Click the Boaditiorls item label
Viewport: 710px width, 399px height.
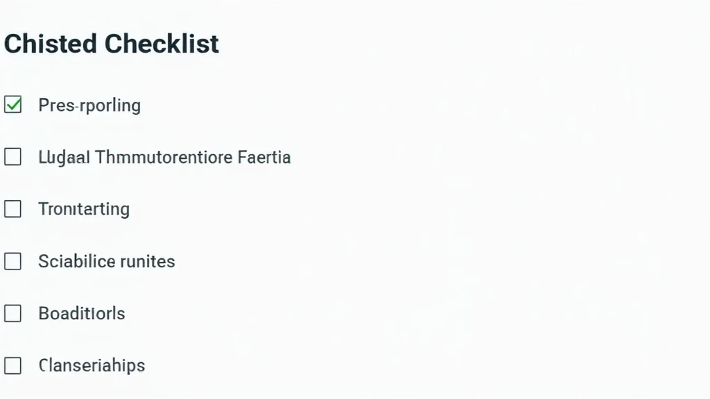tap(82, 313)
